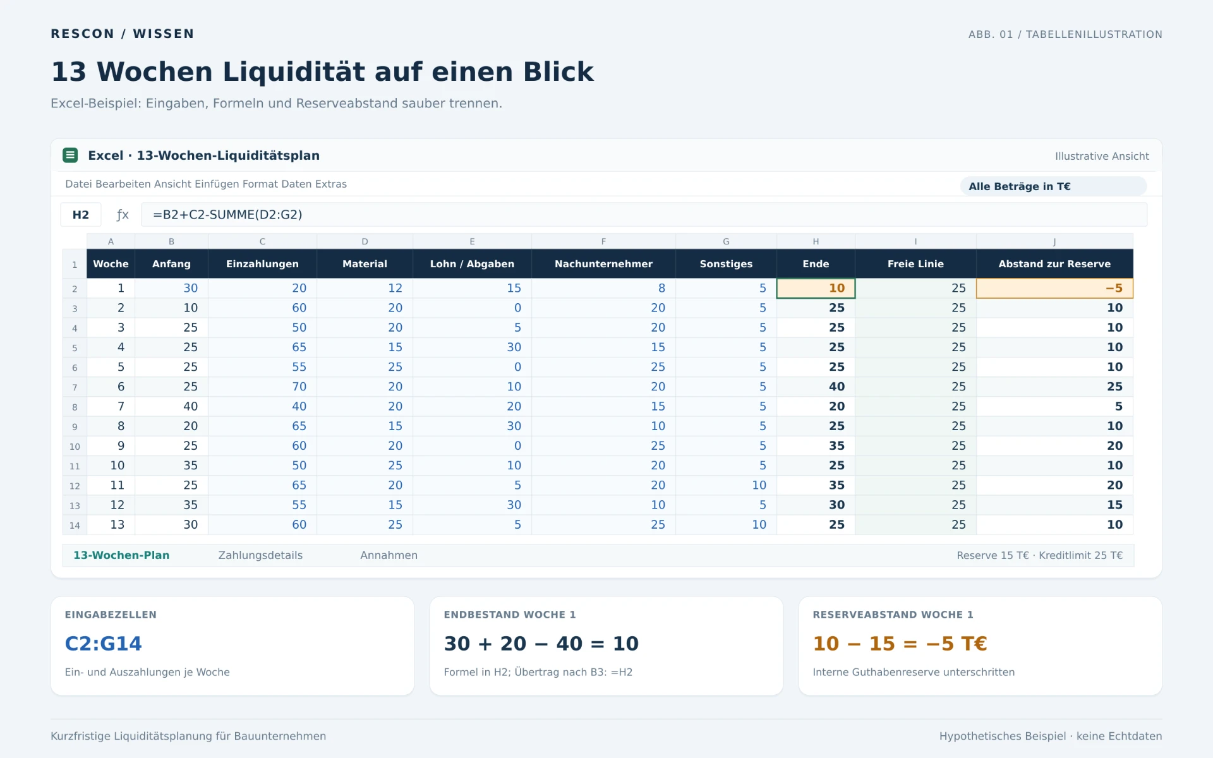Click the fx function icon
Viewport: 1213px width, 758px height.
(x=123, y=215)
